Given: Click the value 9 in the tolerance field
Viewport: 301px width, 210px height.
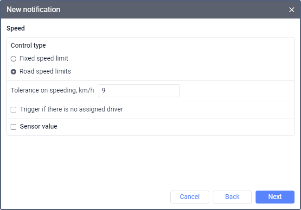Looking at the screenshot, I should (103, 91).
